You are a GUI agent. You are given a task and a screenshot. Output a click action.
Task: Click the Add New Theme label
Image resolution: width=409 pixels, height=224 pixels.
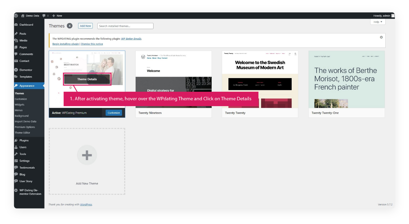[87, 183]
